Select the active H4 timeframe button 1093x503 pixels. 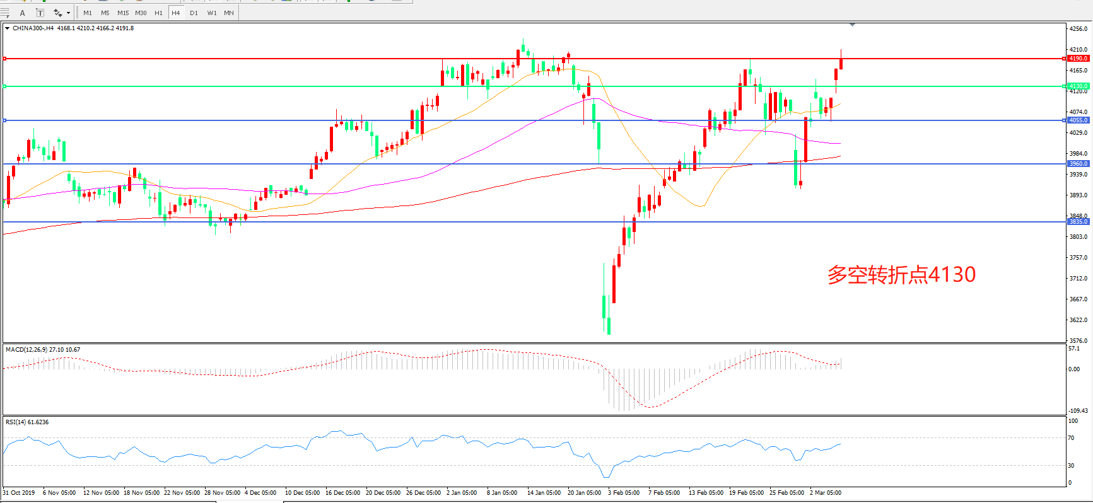(176, 13)
